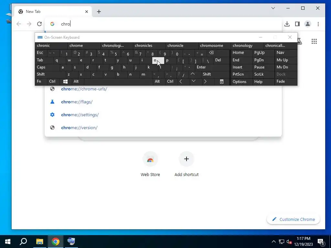This screenshot has width=331, height=248.
Task: Open Chrome downloads icon
Action: point(287,24)
